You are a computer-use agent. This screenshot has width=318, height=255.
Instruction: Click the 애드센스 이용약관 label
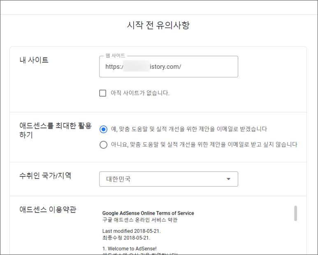[48, 209]
